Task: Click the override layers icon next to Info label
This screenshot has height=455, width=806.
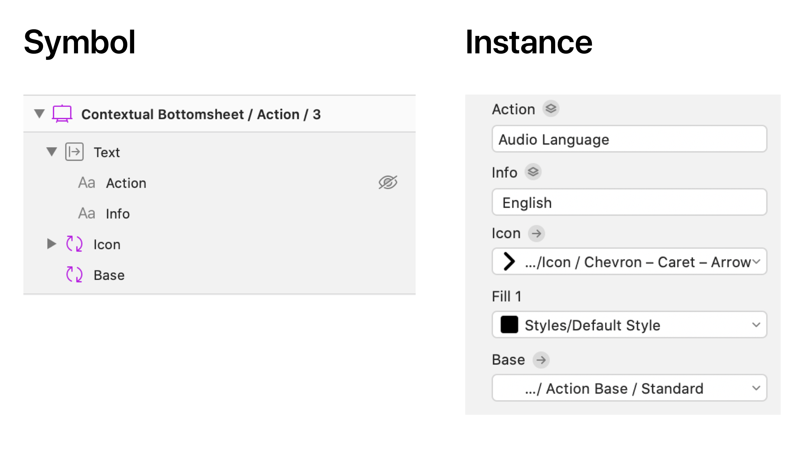Action: [x=533, y=172]
